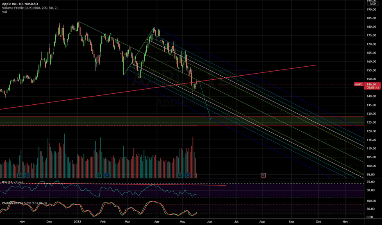This screenshot has width=382, height=225.
Task: Select the Vol indicator legend
Action: tap(5, 12)
